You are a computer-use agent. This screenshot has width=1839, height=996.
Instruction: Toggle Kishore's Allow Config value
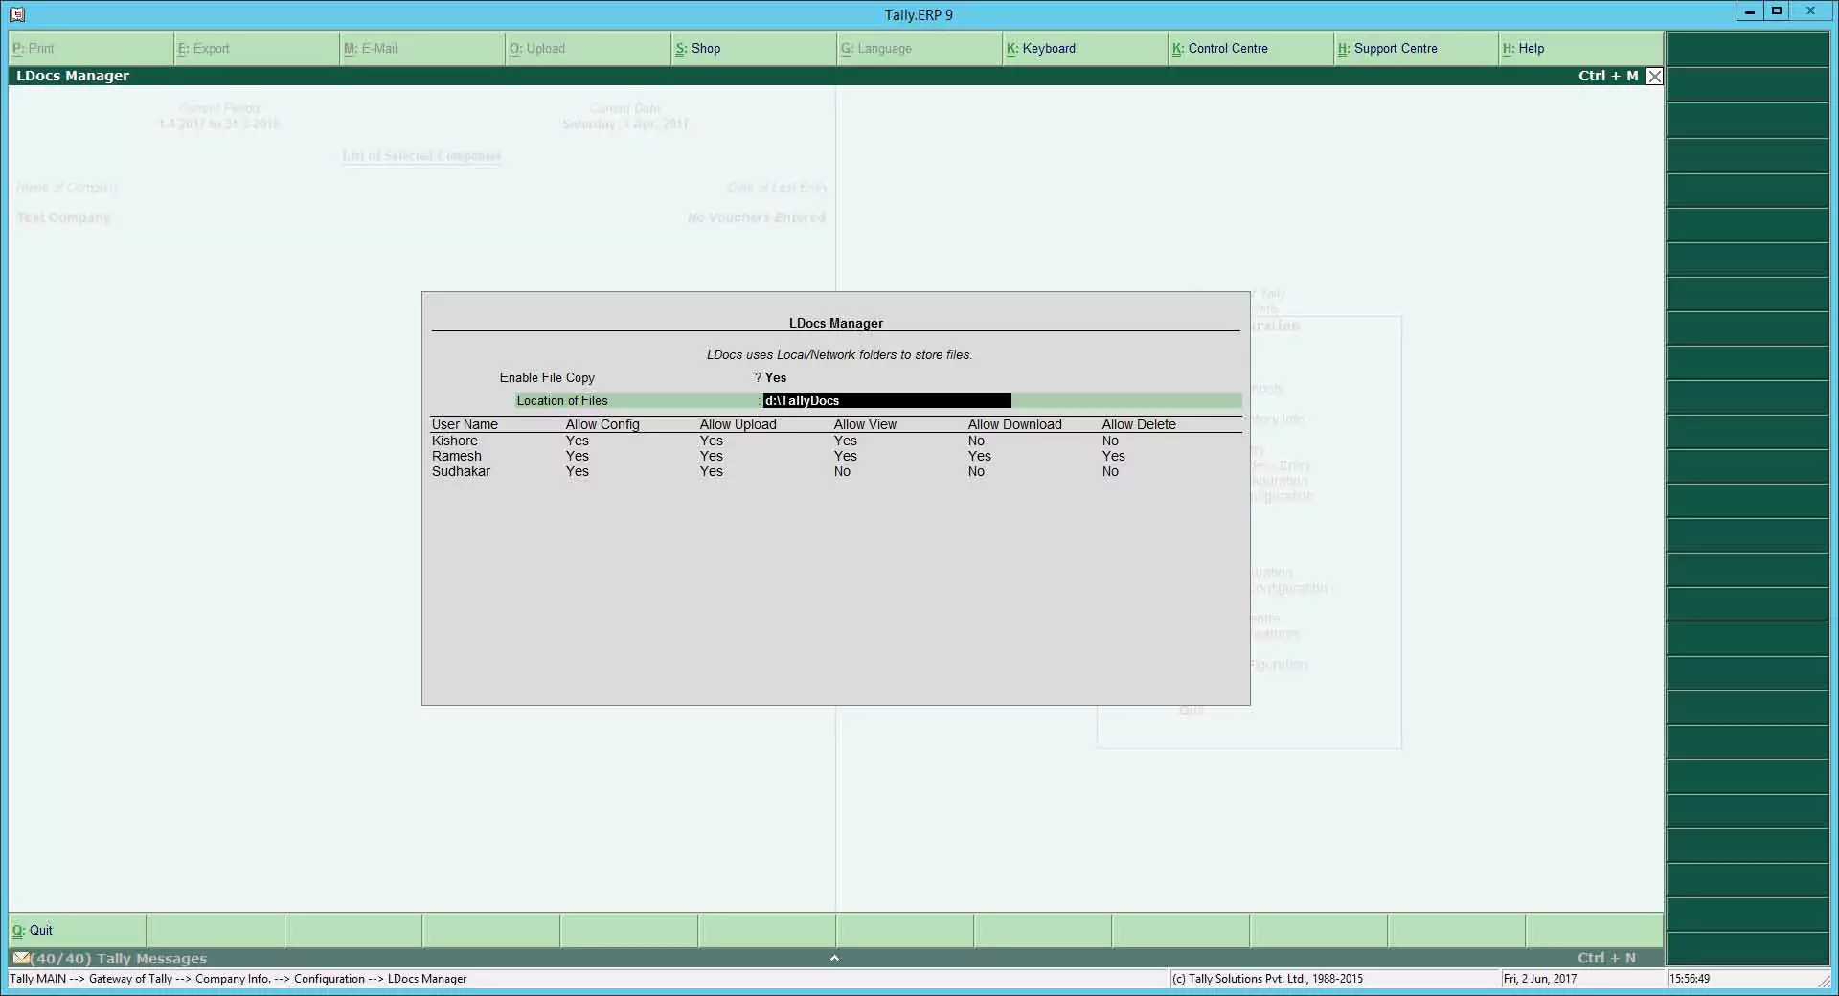coord(577,441)
